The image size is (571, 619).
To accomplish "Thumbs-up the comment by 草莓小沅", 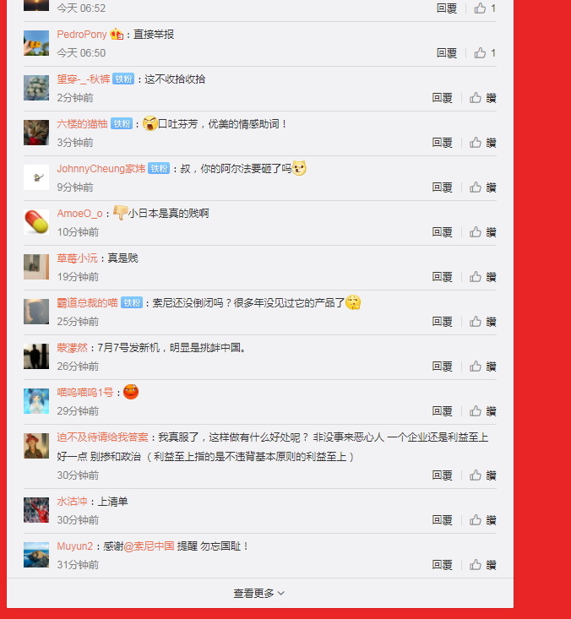I will 482,277.
